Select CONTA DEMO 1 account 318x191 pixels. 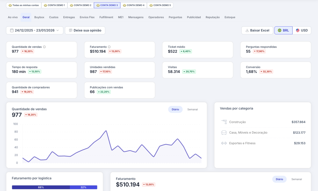coord(54,5)
